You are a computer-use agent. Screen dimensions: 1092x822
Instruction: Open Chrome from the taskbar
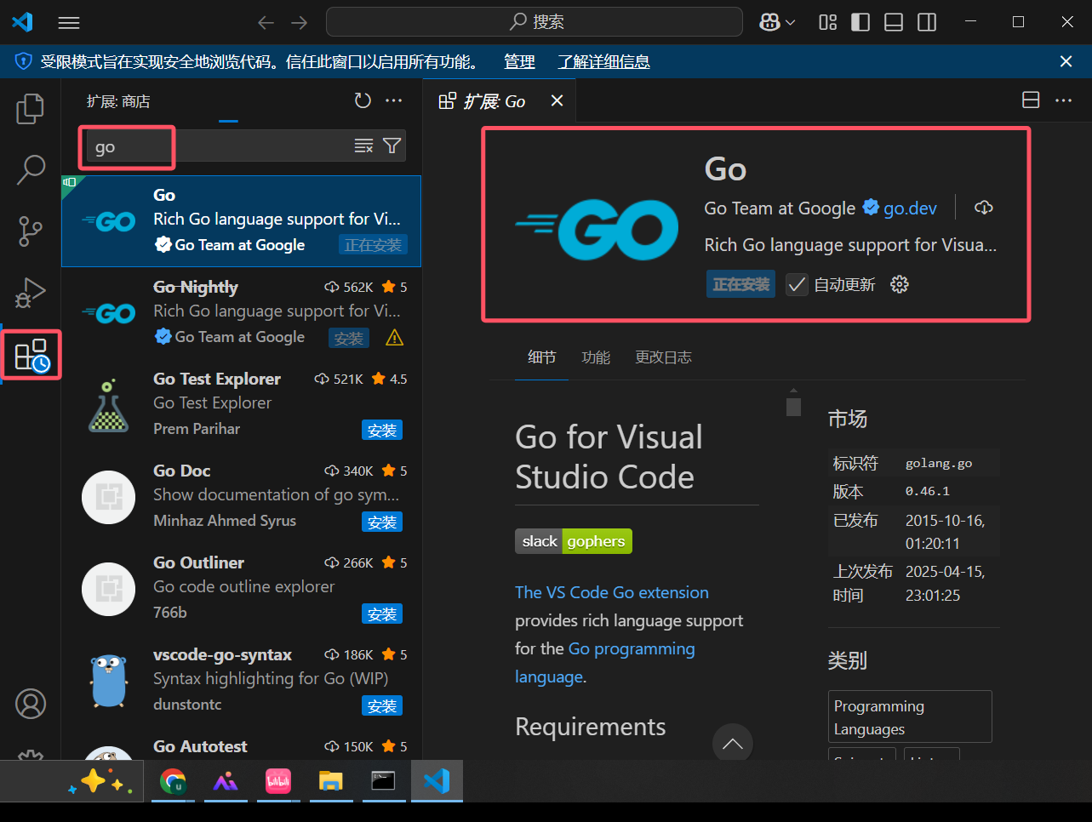tap(174, 781)
